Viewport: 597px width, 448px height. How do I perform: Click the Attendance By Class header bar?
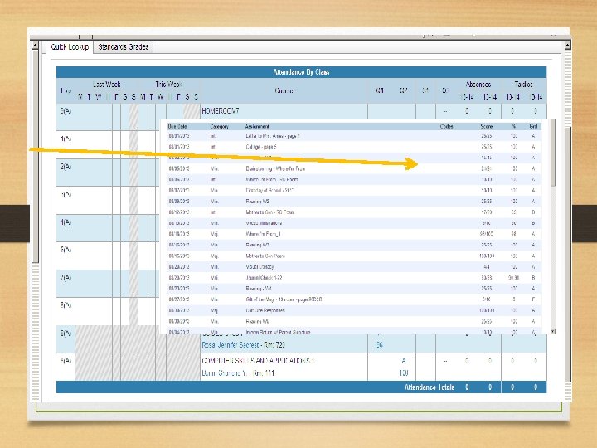(301, 72)
